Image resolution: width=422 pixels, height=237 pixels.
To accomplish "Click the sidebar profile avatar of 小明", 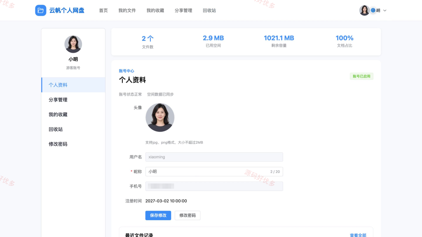I will pos(73,44).
